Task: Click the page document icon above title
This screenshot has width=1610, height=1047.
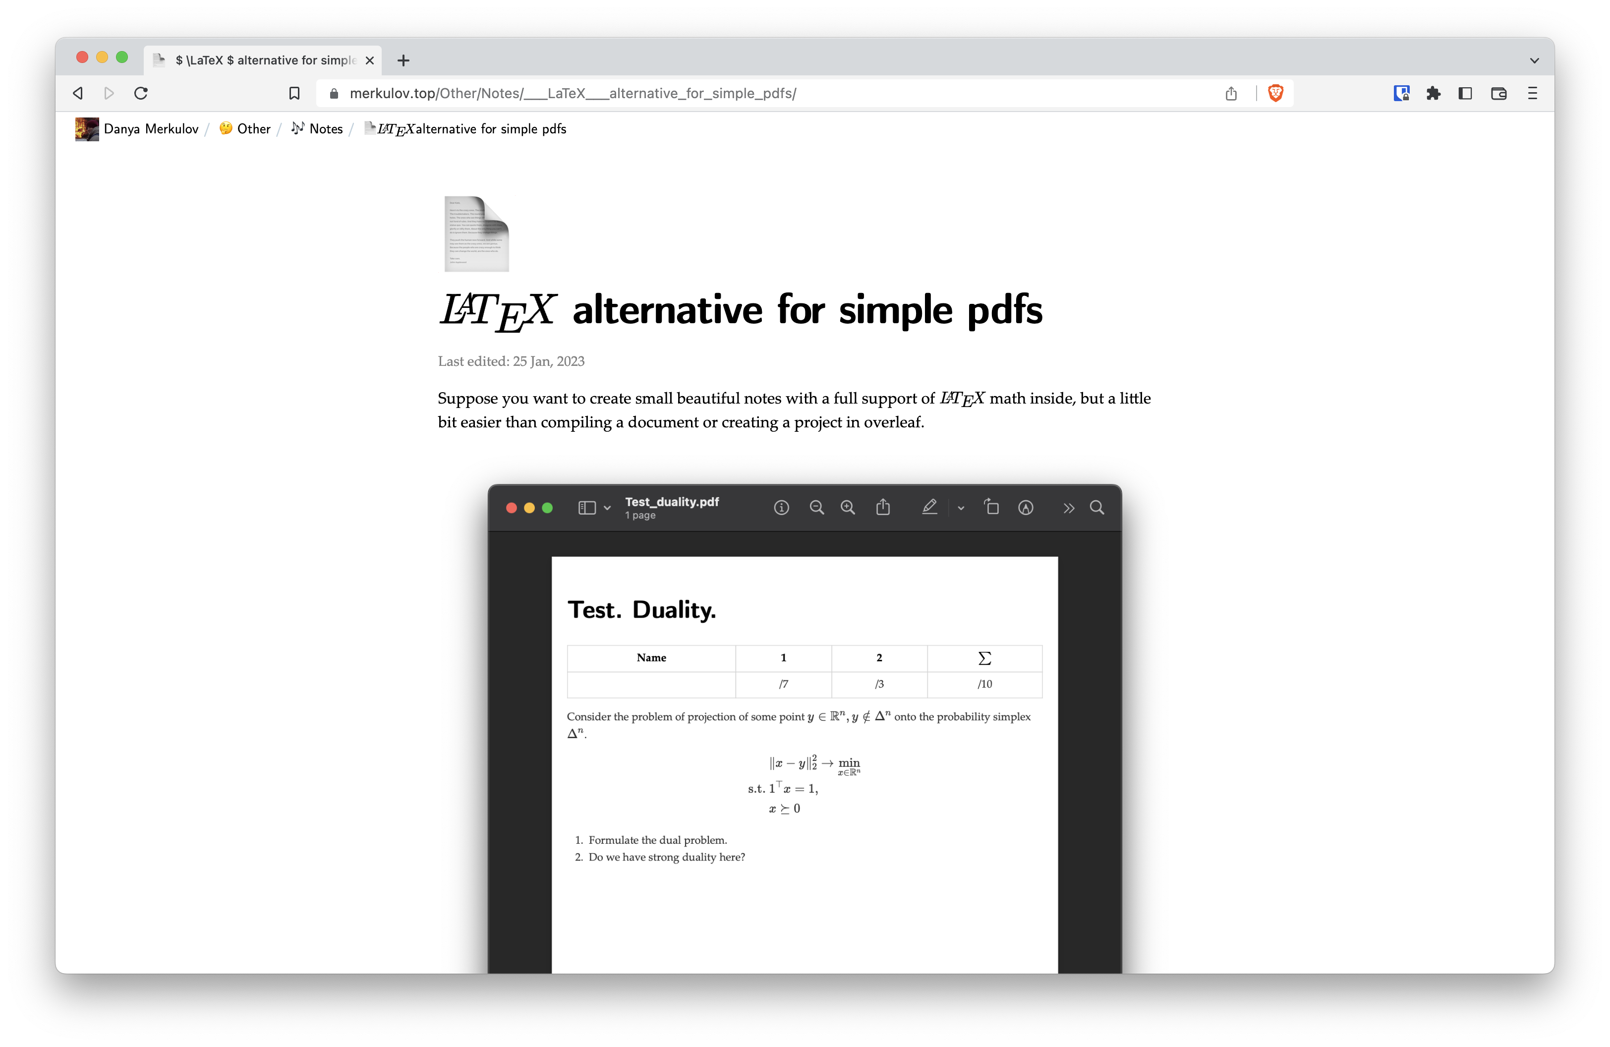Action: point(476,234)
